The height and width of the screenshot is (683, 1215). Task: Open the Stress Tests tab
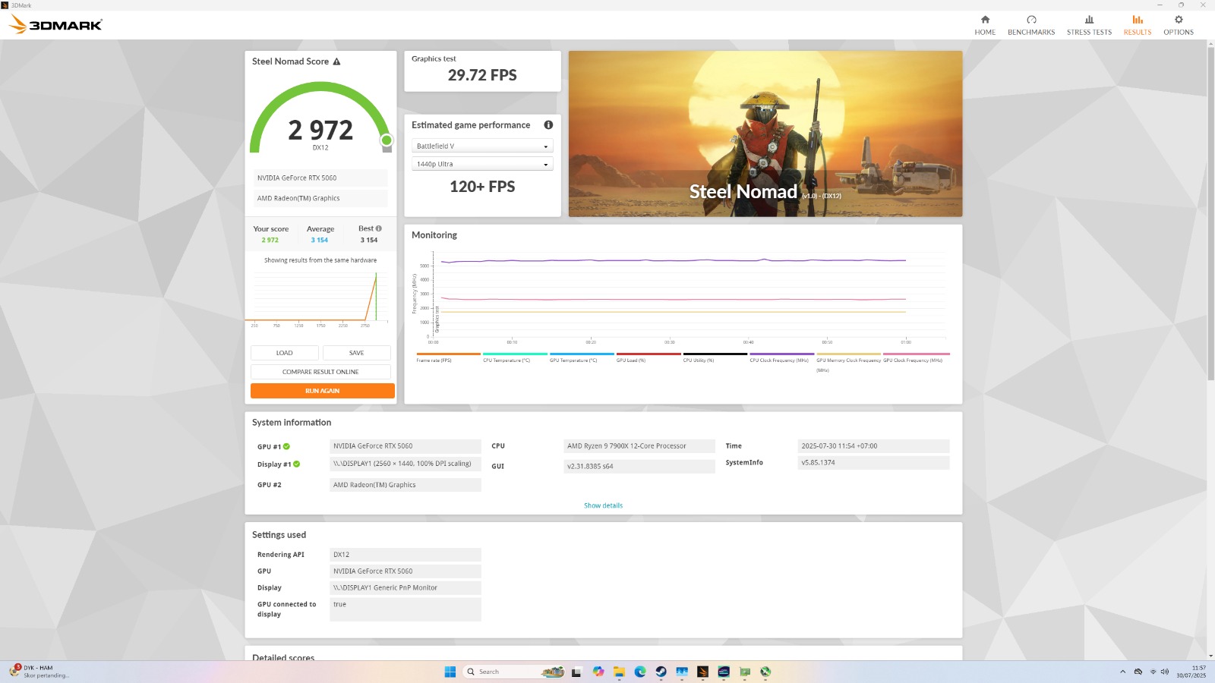click(1089, 25)
